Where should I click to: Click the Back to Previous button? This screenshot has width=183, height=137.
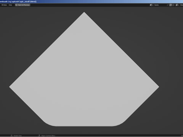22,5
